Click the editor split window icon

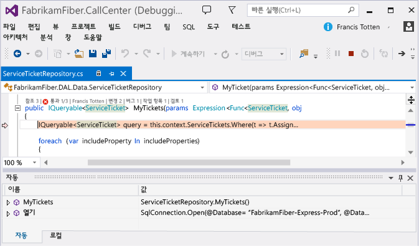tap(411, 100)
